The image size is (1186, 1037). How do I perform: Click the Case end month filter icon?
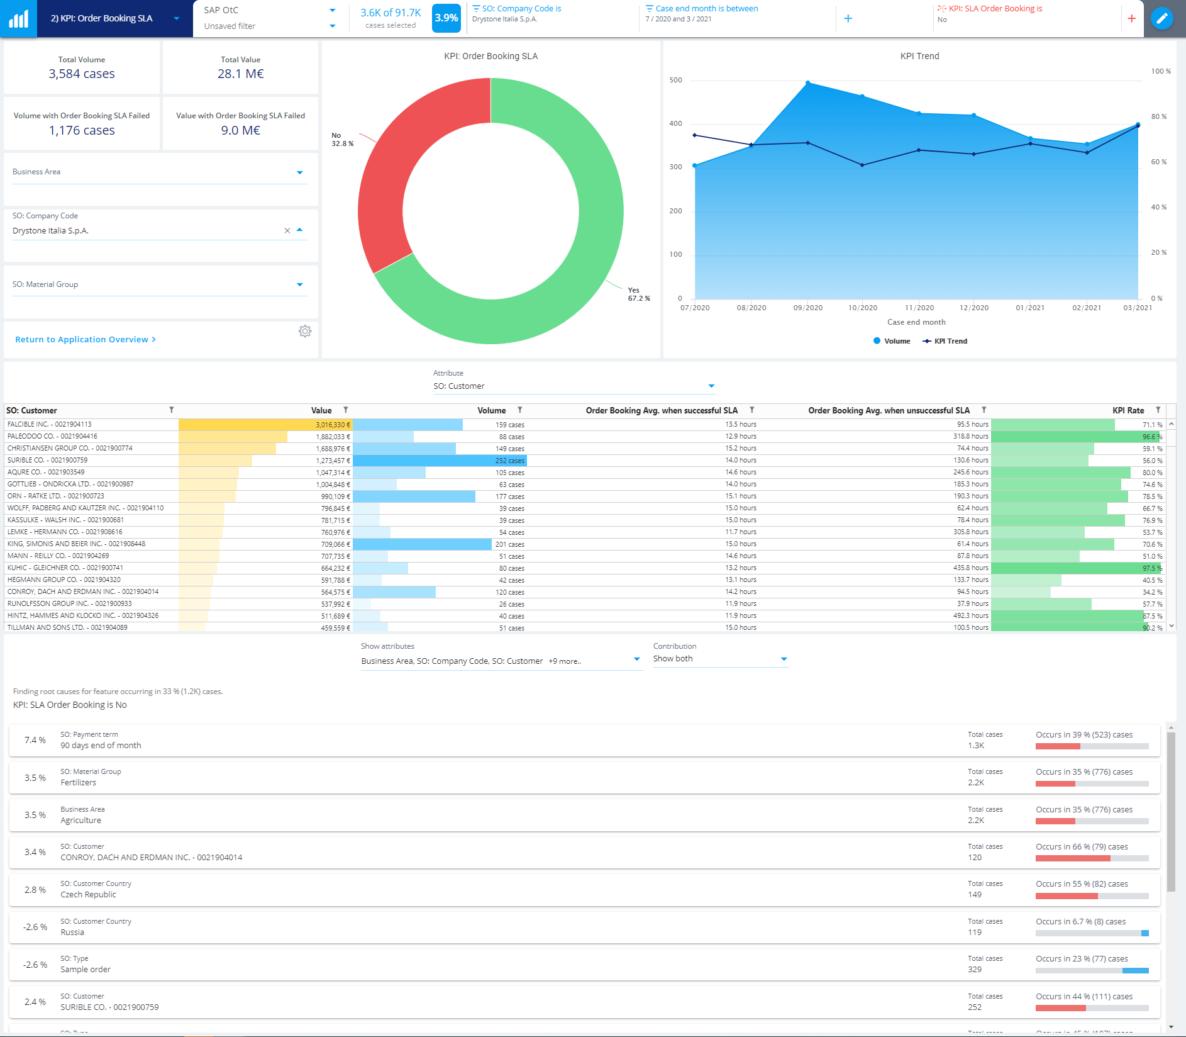pyautogui.click(x=649, y=8)
